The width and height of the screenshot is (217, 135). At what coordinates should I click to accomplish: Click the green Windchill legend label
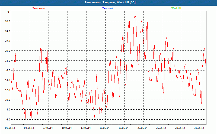click(176, 8)
